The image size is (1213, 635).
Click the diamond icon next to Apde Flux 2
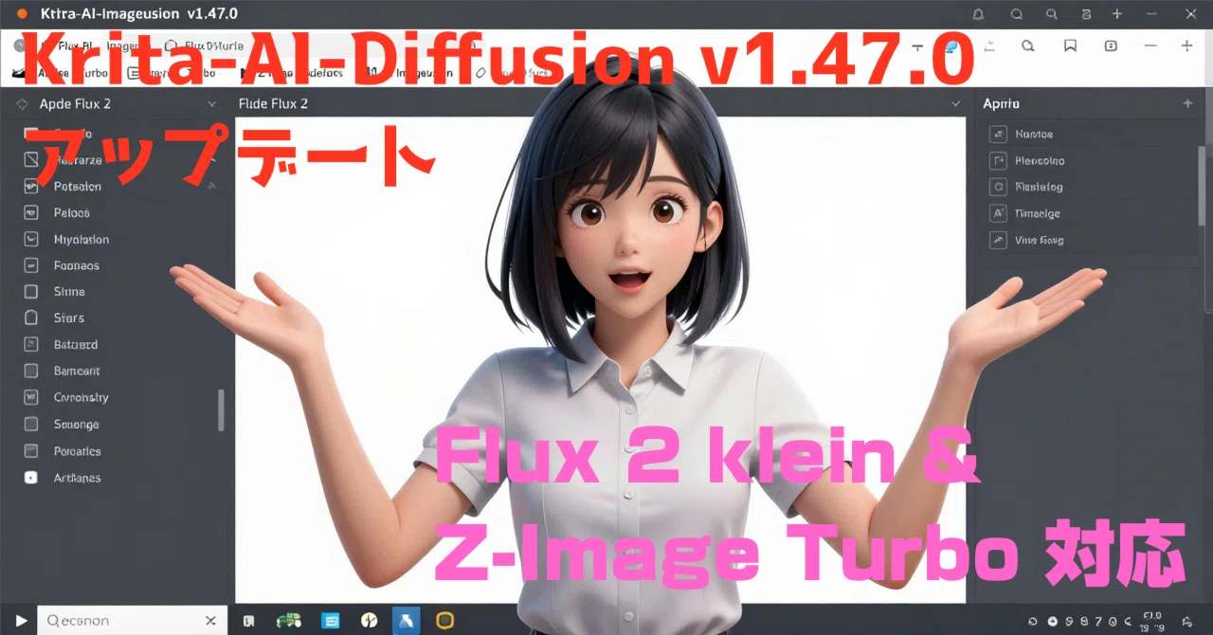pos(22,103)
